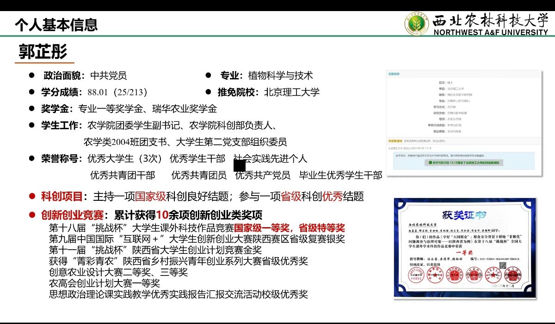This screenshot has height=324, width=555.
Task: Select the 个人基本信息 slide title
Action: 56,24
